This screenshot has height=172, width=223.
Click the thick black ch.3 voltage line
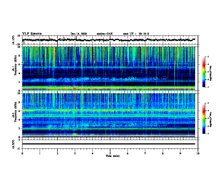[108, 144]
